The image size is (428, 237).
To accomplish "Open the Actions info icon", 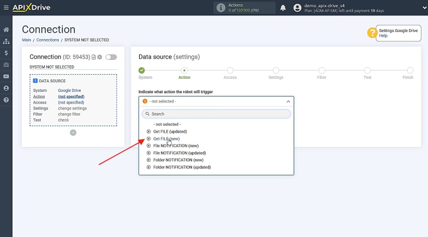I will [221, 8].
